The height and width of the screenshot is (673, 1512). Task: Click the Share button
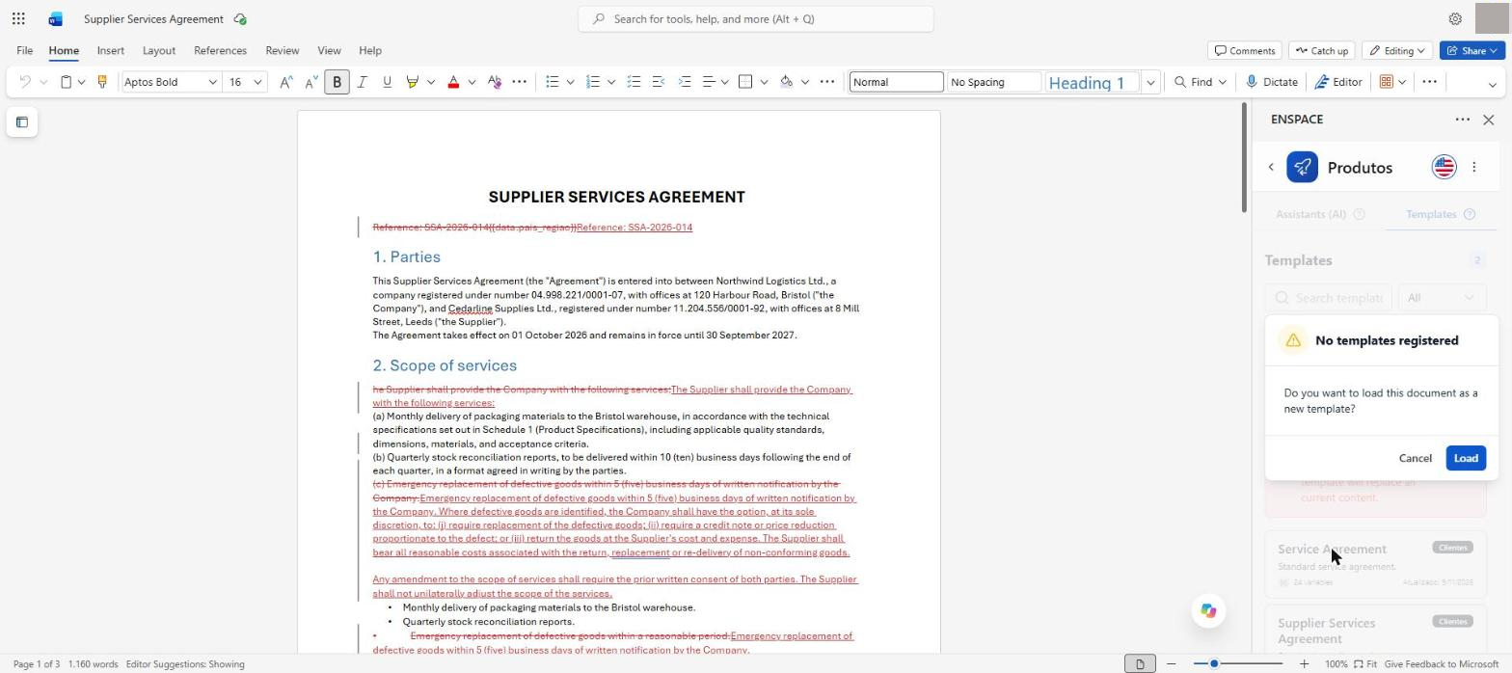click(1471, 50)
